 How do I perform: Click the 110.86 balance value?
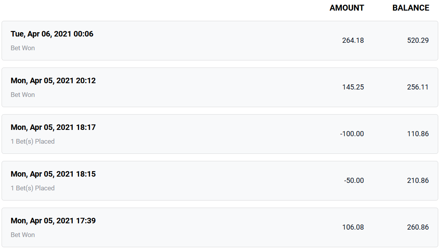click(418, 134)
